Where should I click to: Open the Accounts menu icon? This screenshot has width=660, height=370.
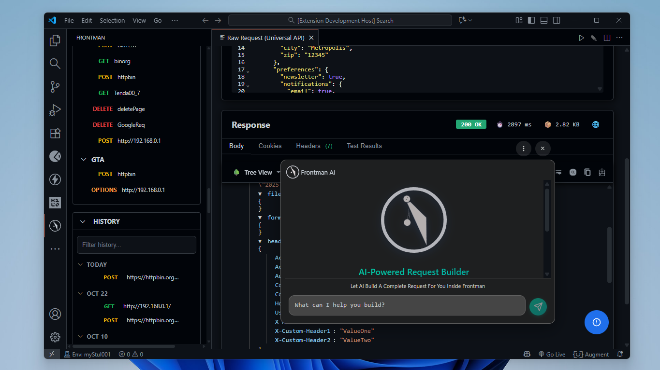pyautogui.click(x=55, y=314)
